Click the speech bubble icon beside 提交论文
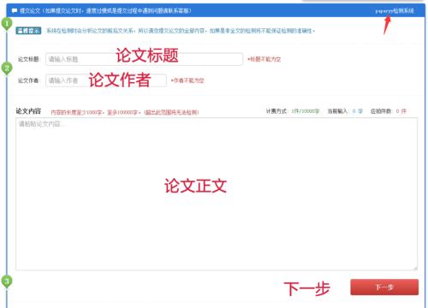 point(15,11)
